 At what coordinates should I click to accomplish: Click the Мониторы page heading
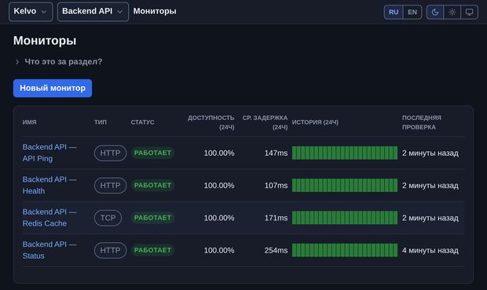click(45, 41)
